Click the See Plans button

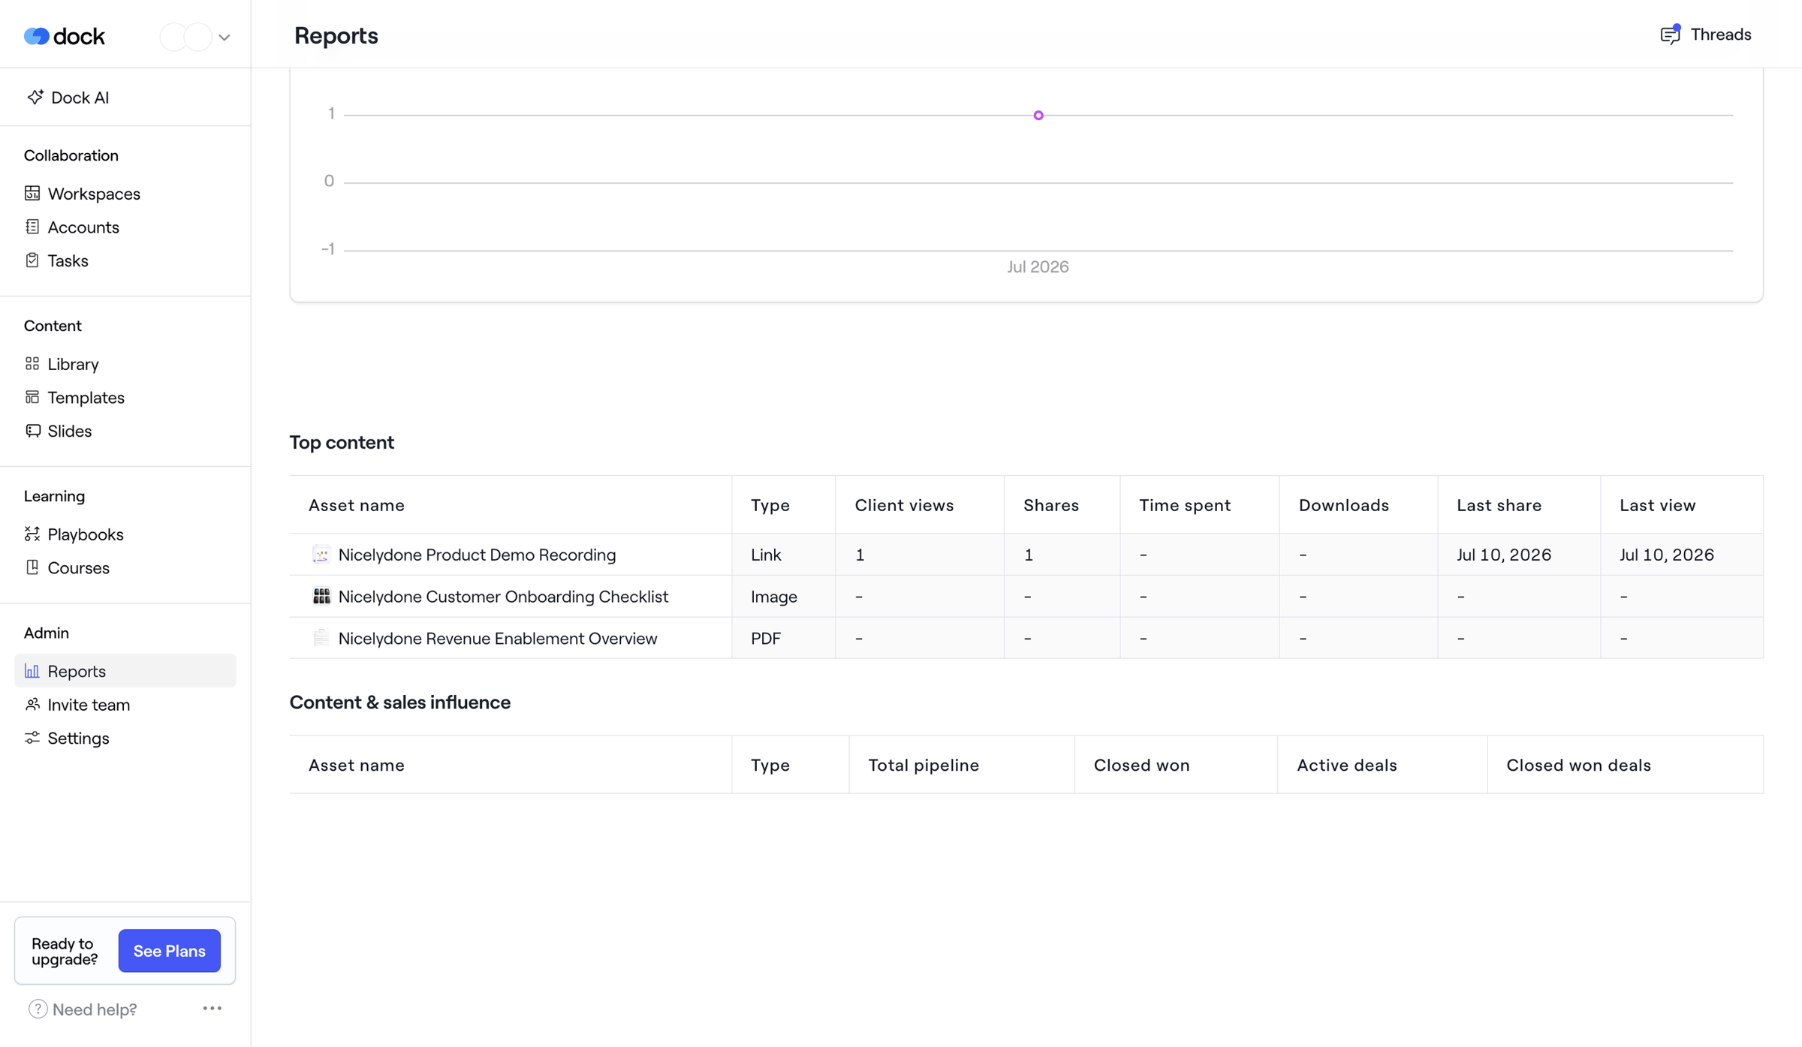click(169, 950)
